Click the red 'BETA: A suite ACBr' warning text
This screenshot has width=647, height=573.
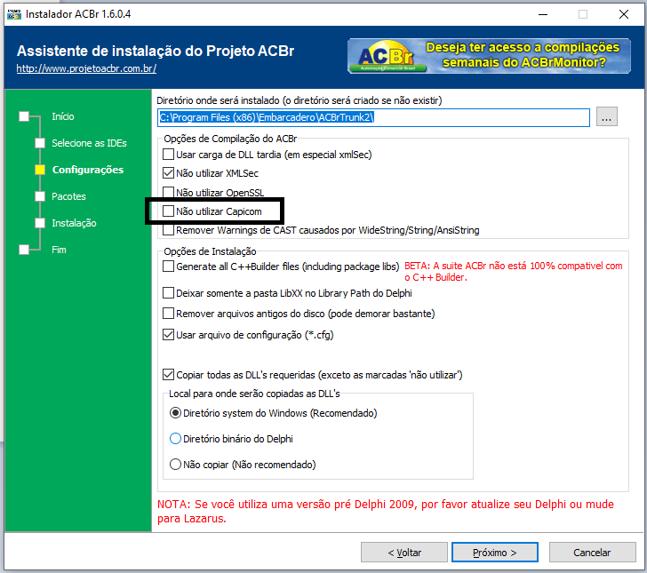tap(514, 272)
